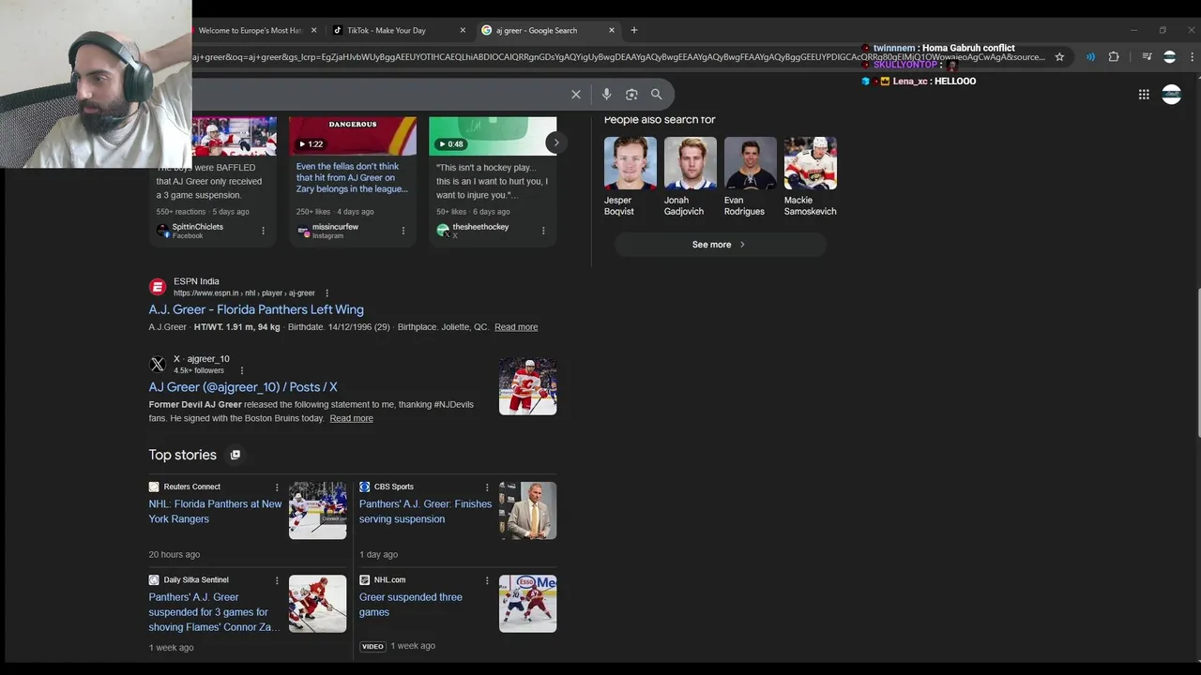The height and width of the screenshot is (675, 1201).
Task: Click the '20 hours ago' Reuters timestamp
Action: click(x=175, y=555)
